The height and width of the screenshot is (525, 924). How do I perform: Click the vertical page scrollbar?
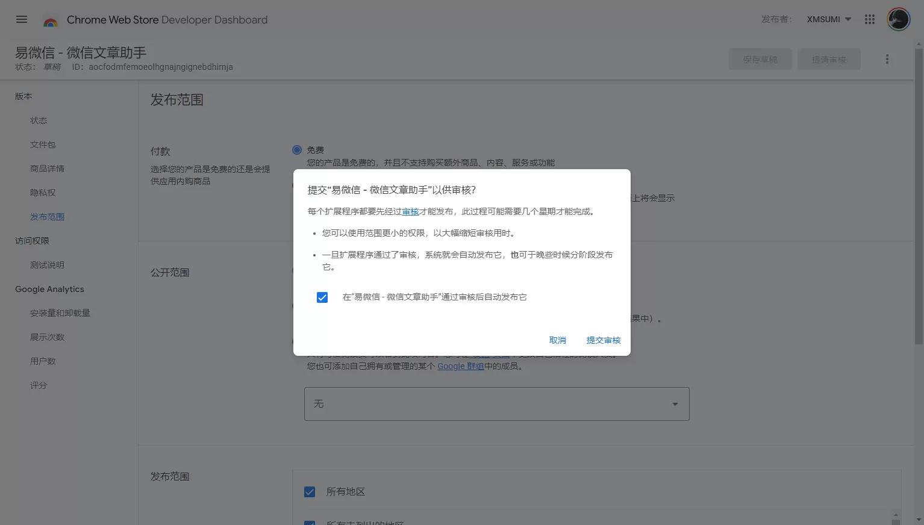(919, 196)
